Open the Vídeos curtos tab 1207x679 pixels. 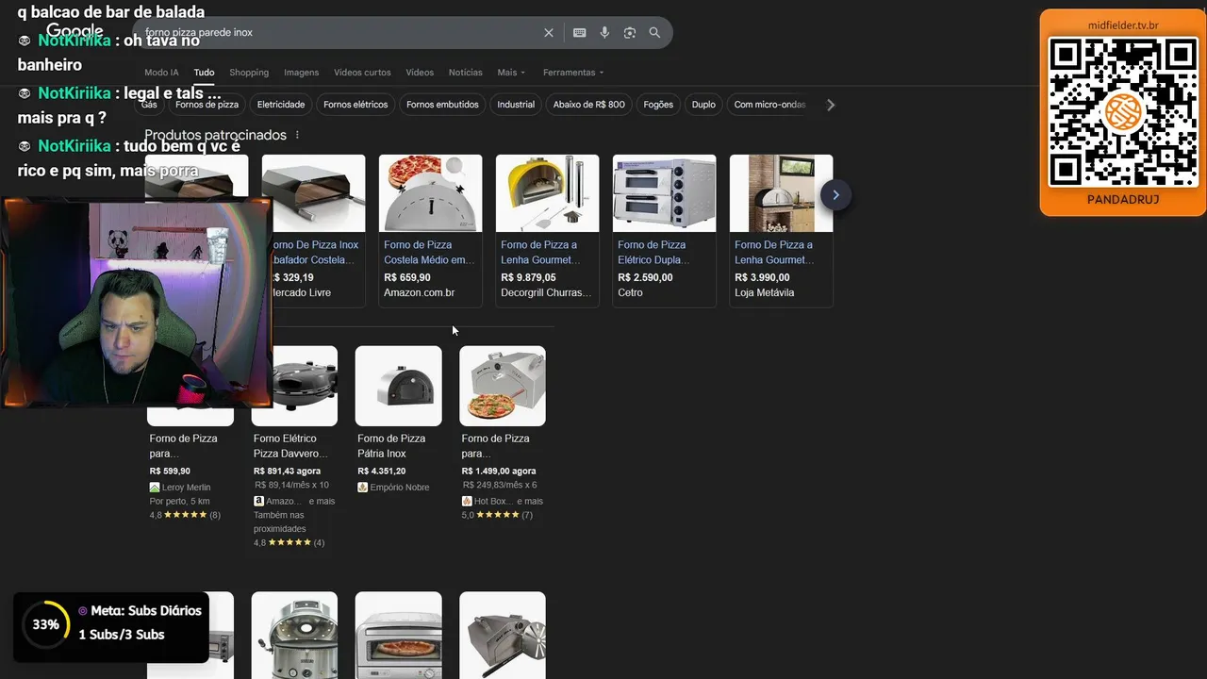[x=362, y=73]
